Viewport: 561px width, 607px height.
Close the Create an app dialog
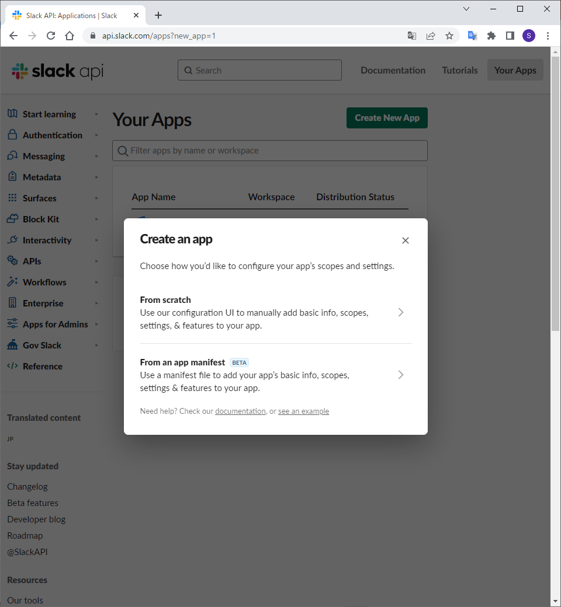(x=406, y=240)
